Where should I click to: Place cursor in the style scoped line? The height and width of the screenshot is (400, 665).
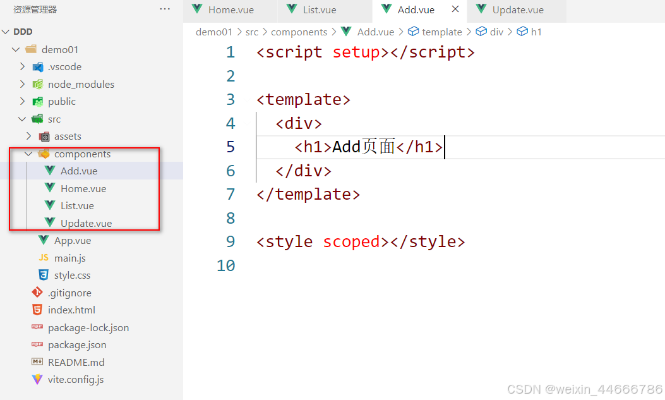click(361, 242)
